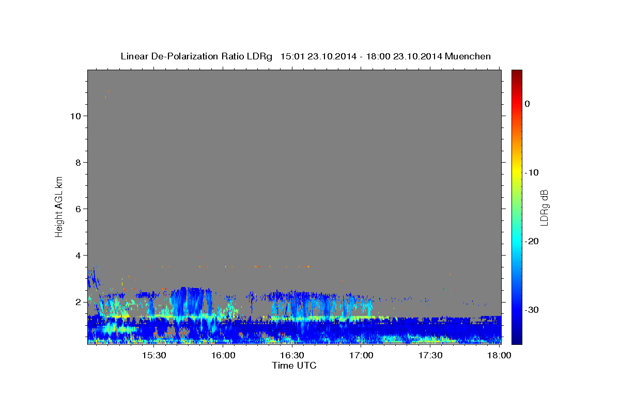The image size is (620, 413).
Task: Click the colorbar value label -30
Action: tap(532, 310)
